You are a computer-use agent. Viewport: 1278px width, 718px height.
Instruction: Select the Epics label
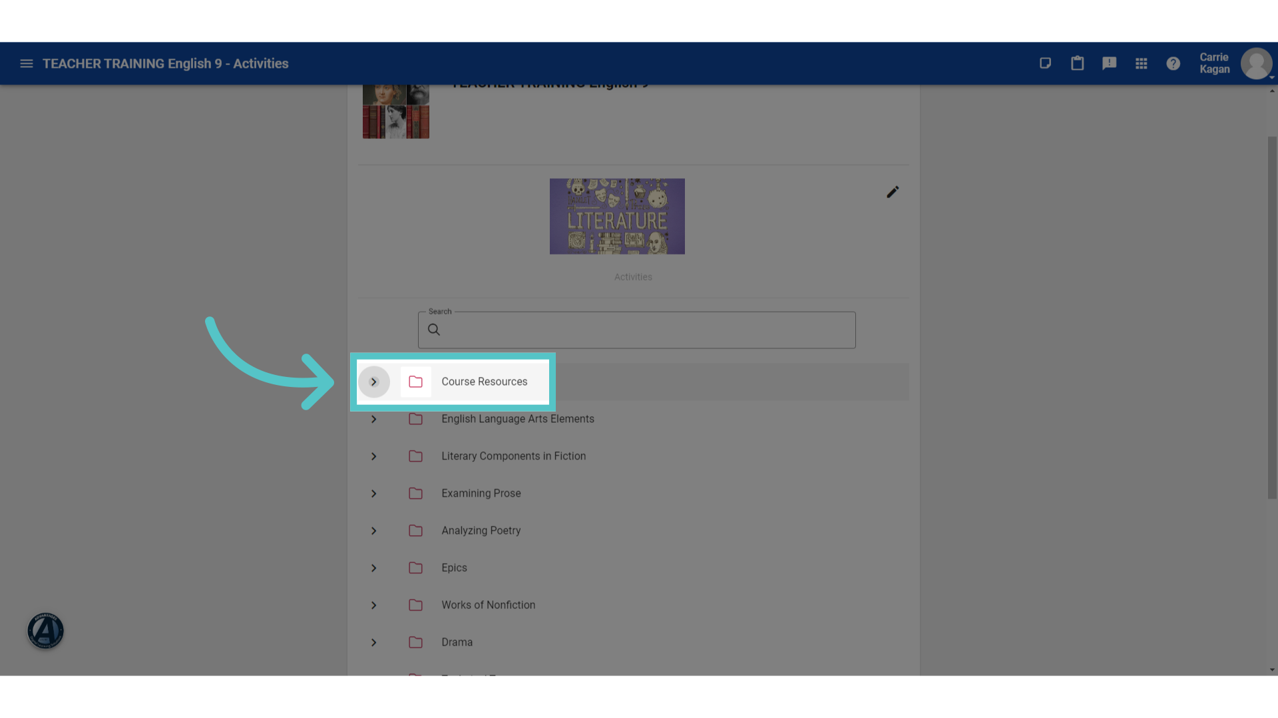454,568
